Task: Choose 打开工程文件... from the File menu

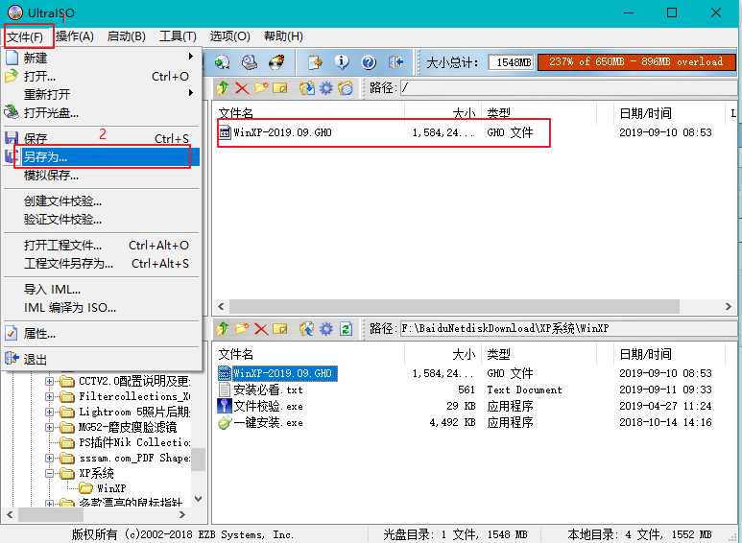Action: point(102,246)
